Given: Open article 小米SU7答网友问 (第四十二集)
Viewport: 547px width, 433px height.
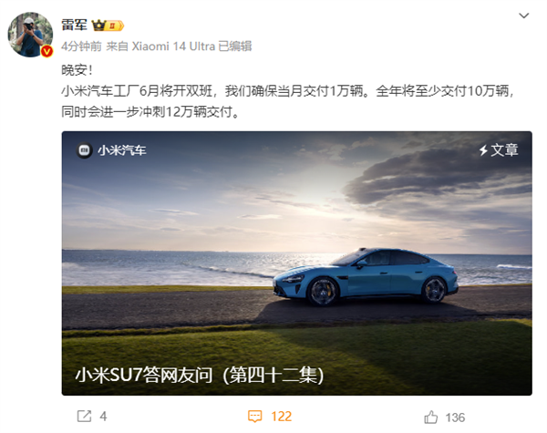Looking at the screenshot, I should (x=200, y=376).
